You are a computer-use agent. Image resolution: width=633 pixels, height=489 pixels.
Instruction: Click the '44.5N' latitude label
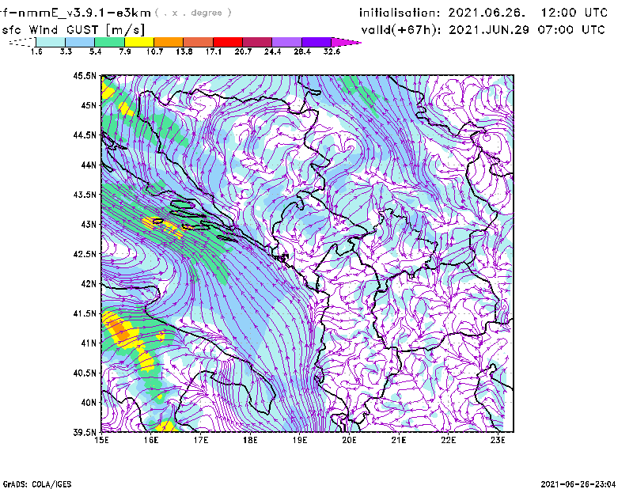coord(85,135)
